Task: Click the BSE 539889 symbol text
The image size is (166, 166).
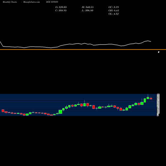Action: (52, 2)
